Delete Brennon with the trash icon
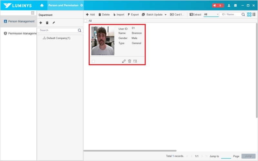The width and height of the screenshot is (258, 161). pyautogui.click(x=130, y=61)
